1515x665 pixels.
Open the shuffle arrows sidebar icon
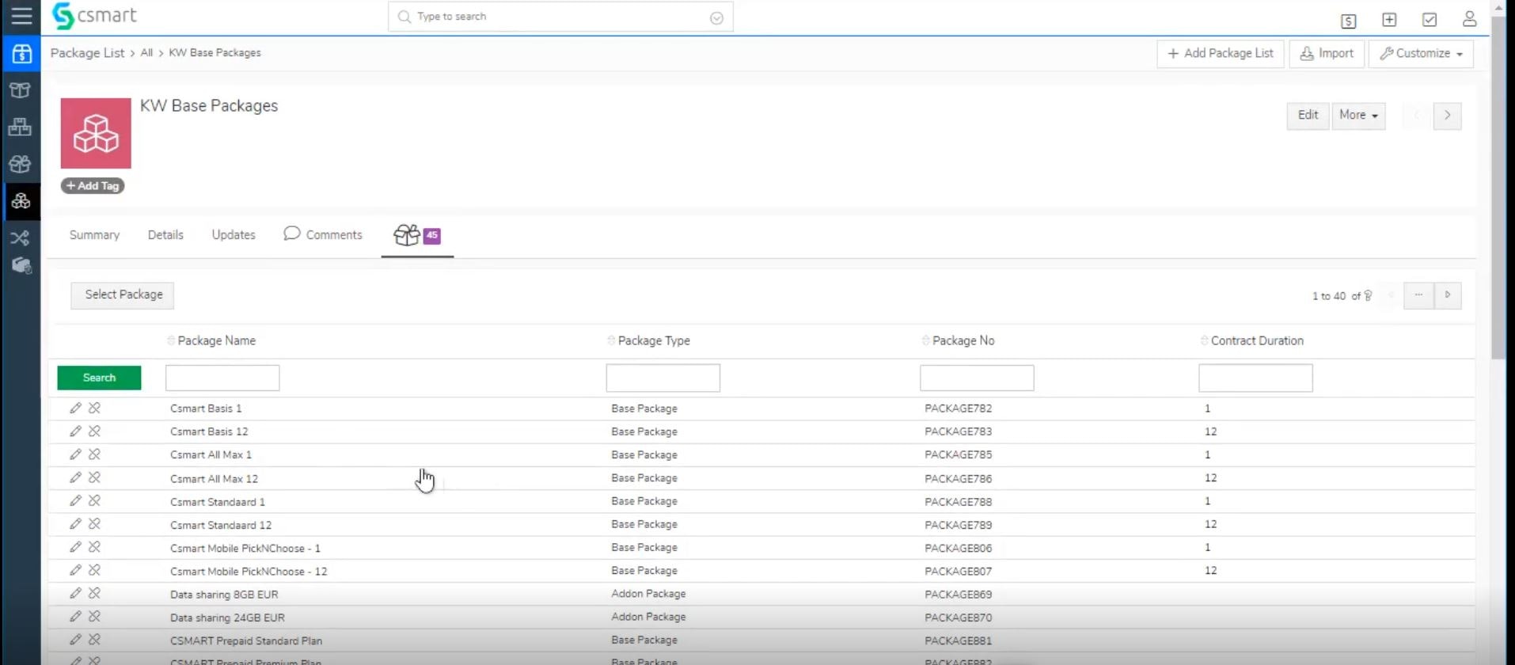21,237
